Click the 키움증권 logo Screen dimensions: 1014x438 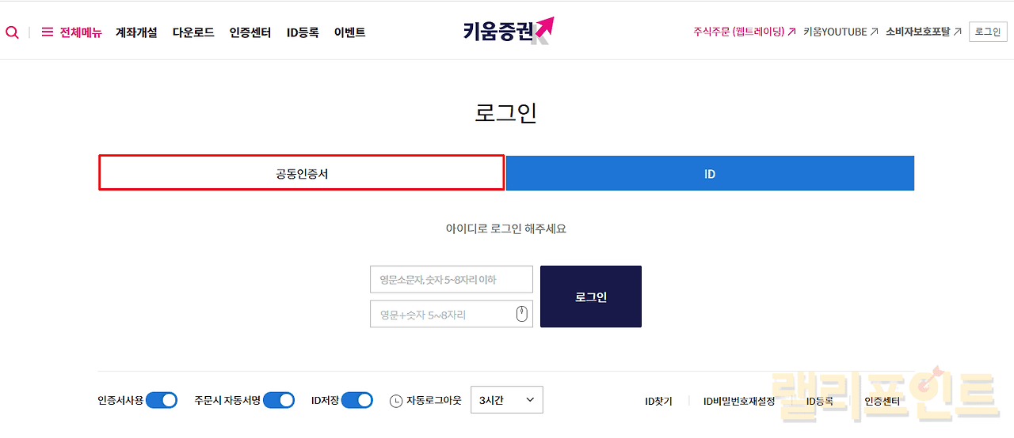tap(508, 31)
